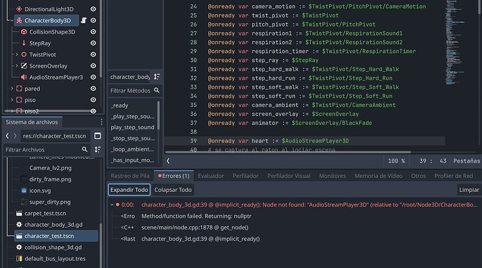482x268 pixels.
Task: Click the Filtrar Métodos search magnifier
Action: click(x=156, y=90)
